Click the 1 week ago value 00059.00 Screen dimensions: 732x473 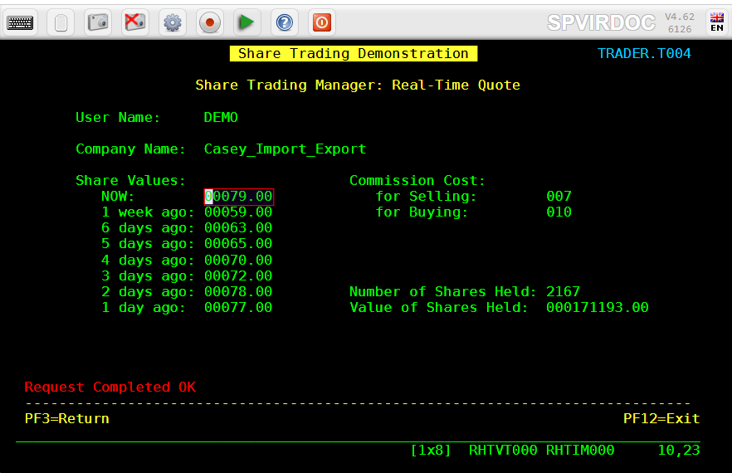pos(238,212)
